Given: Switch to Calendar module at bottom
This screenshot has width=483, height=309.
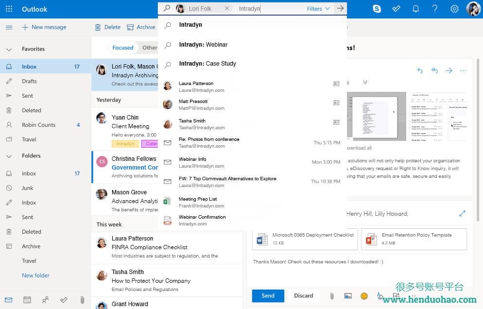Looking at the screenshot, I should click(x=27, y=299).
